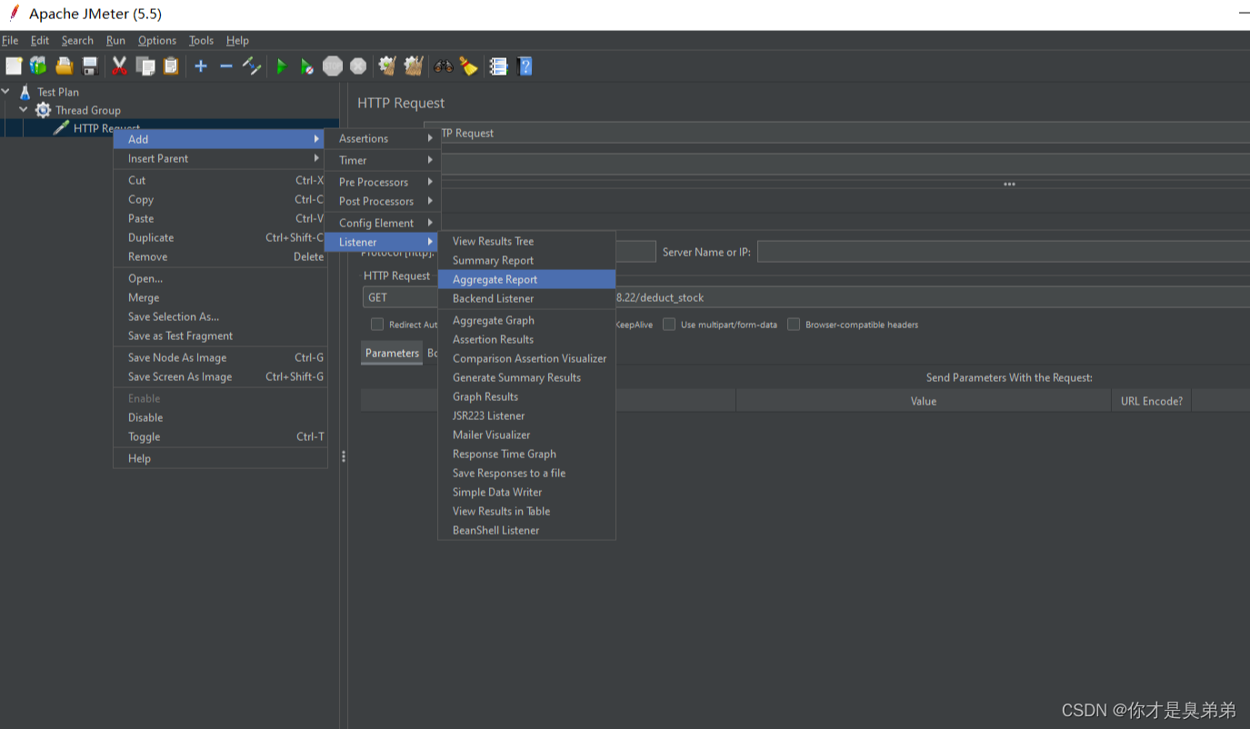Open the Help toolbar icon

click(525, 65)
